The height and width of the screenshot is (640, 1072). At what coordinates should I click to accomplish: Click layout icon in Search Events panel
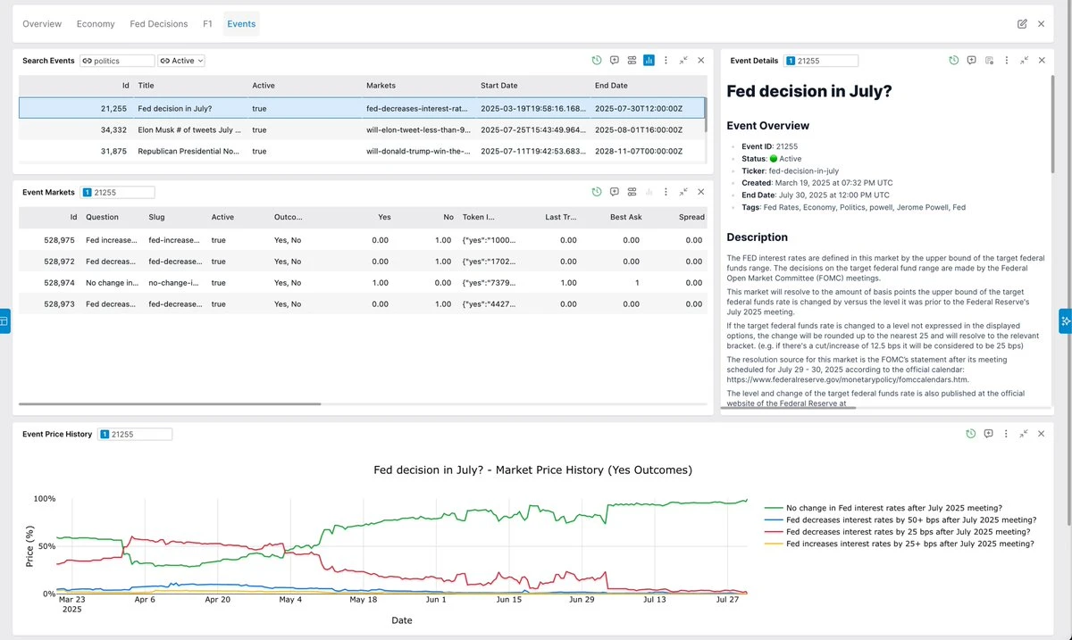pyautogui.click(x=632, y=61)
